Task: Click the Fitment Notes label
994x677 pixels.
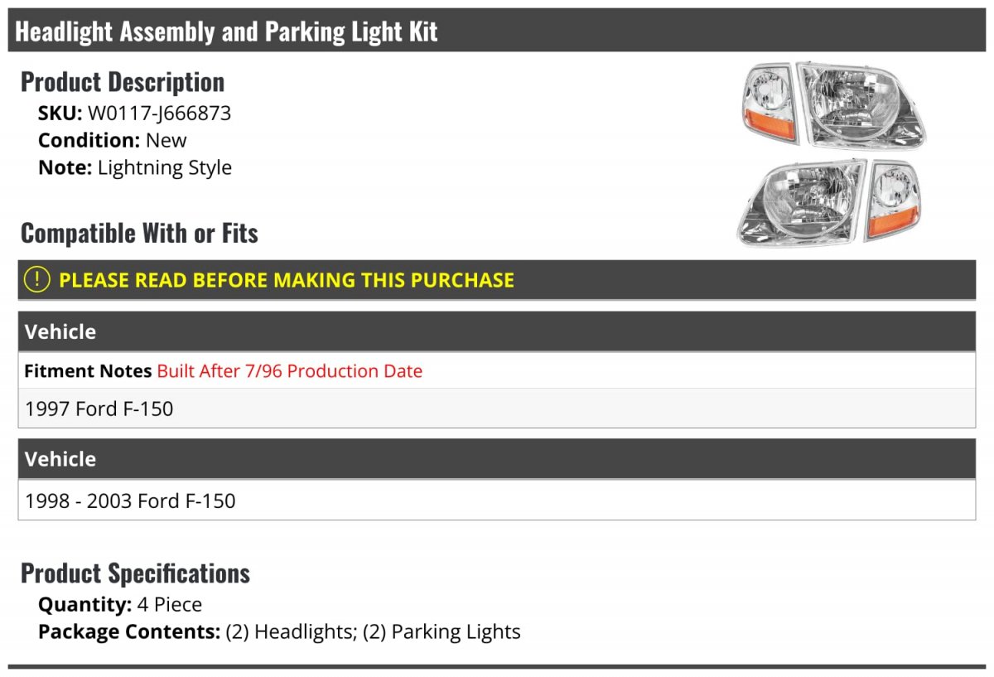Action: (88, 371)
